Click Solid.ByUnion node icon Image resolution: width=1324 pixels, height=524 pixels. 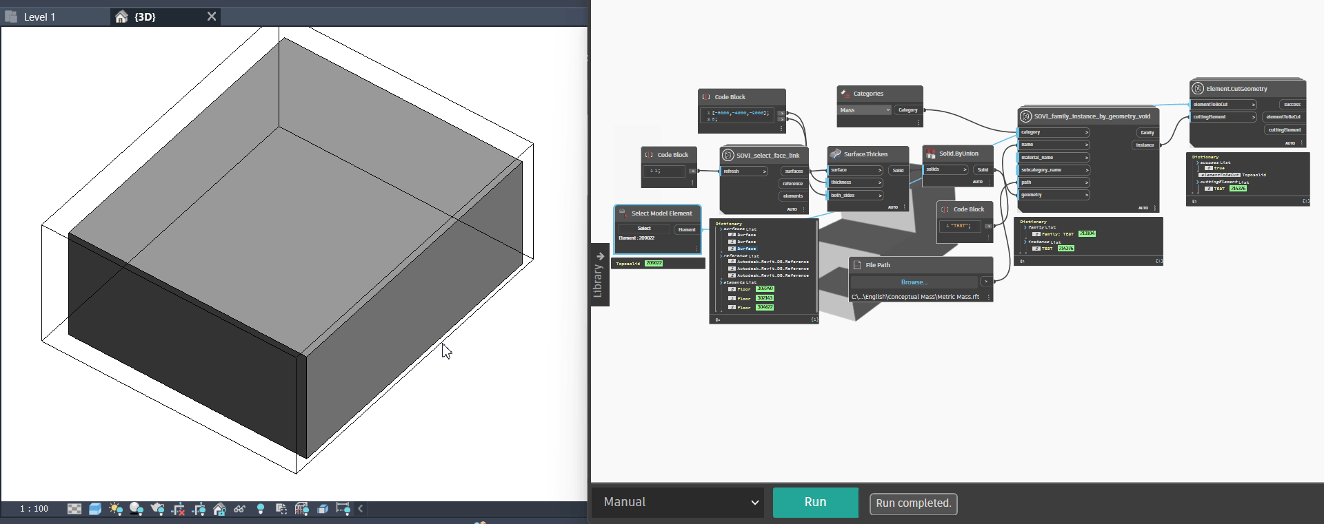[x=931, y=153]
